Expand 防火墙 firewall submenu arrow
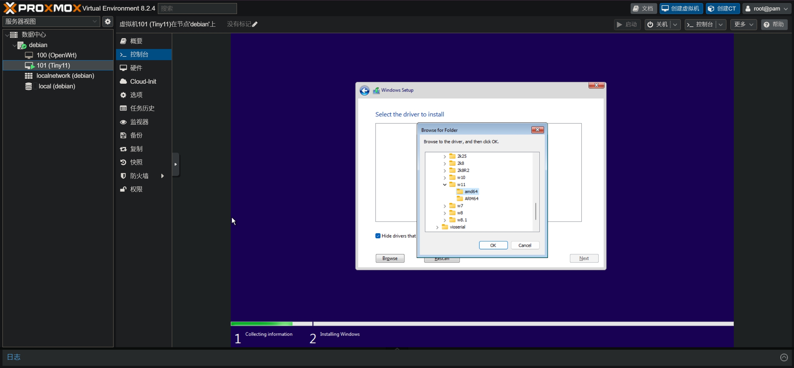Screen dimensions: 794x368 coord(162,176)
